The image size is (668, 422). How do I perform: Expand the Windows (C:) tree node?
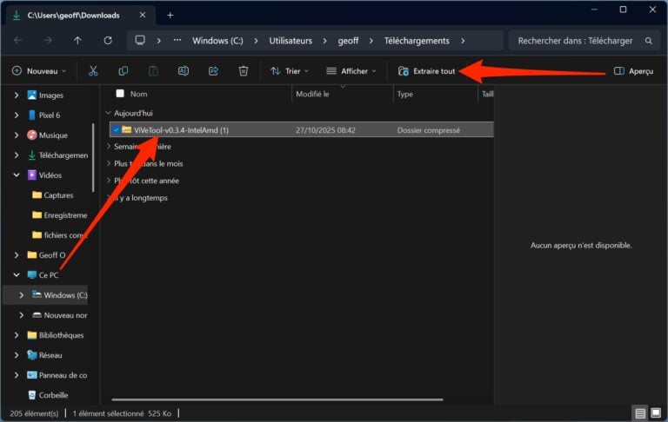21,295
